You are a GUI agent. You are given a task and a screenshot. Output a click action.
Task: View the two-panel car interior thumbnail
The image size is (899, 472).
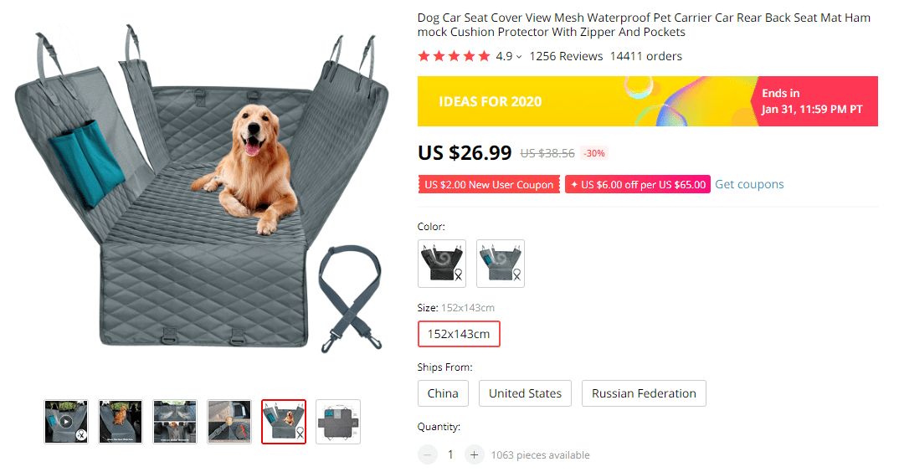click(x=175, y=422)
